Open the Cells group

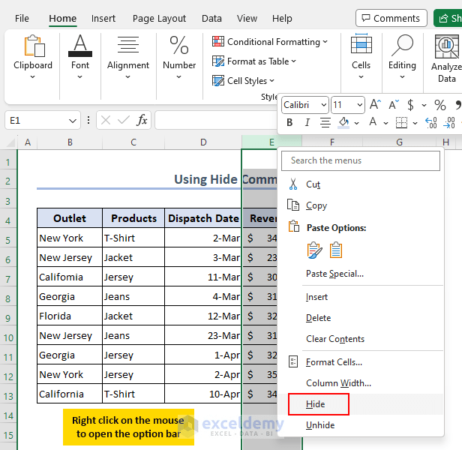[361, 57]
